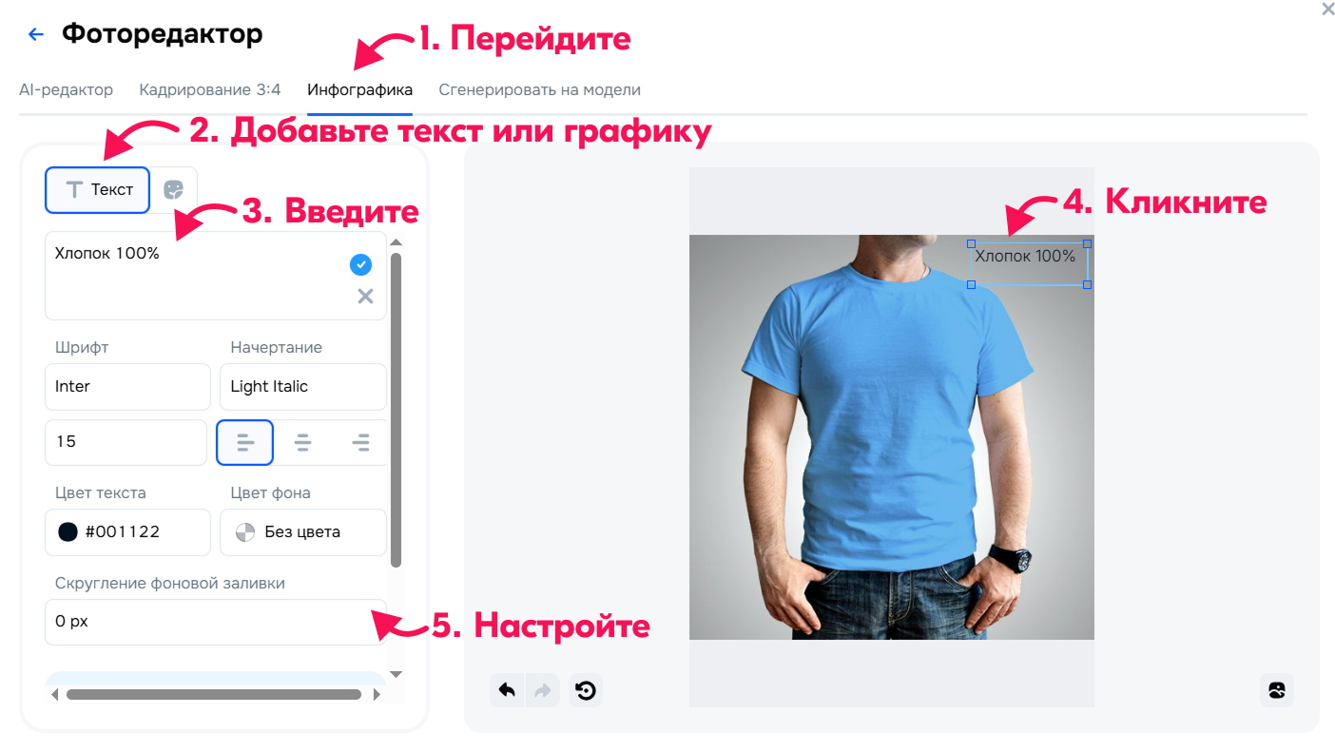Open the background color 'Без цвета' selector
Viewport: 1335px width, 752px height.
tap(303, 532)
